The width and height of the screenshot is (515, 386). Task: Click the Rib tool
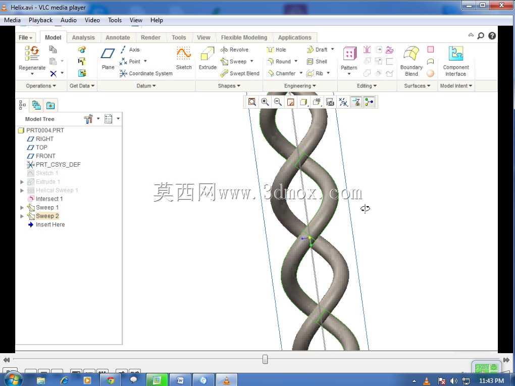pos(315,73)
